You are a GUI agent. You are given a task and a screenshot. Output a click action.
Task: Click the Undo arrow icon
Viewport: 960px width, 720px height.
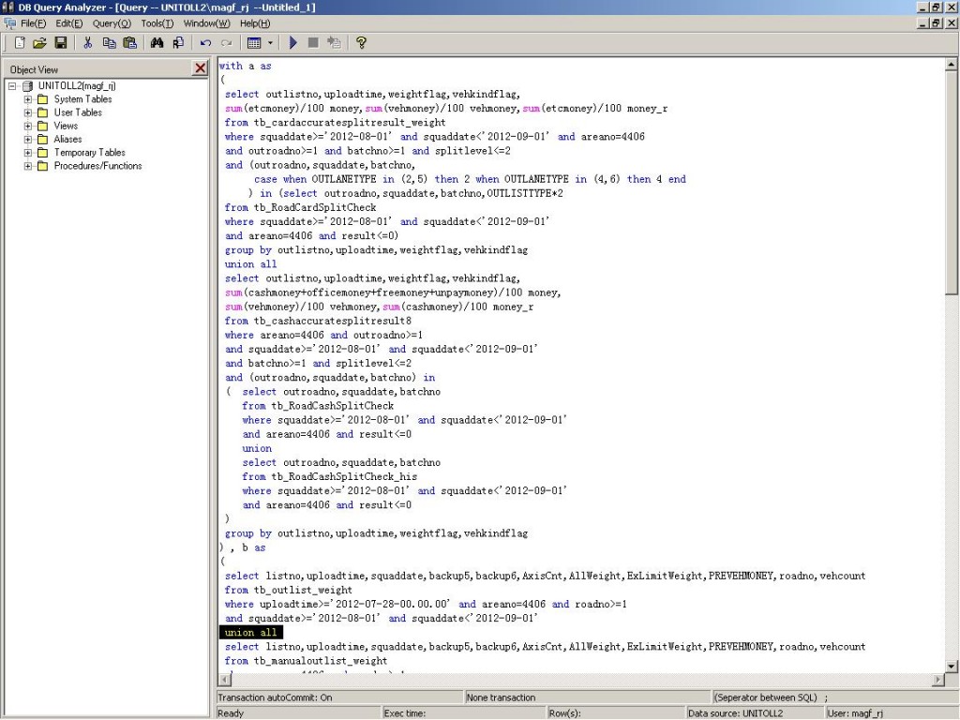[x=205, y=42]
